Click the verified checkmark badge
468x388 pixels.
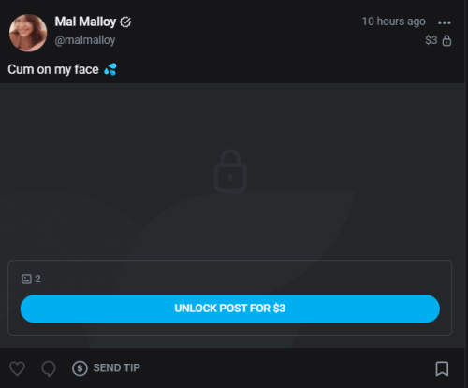[125, 22]
